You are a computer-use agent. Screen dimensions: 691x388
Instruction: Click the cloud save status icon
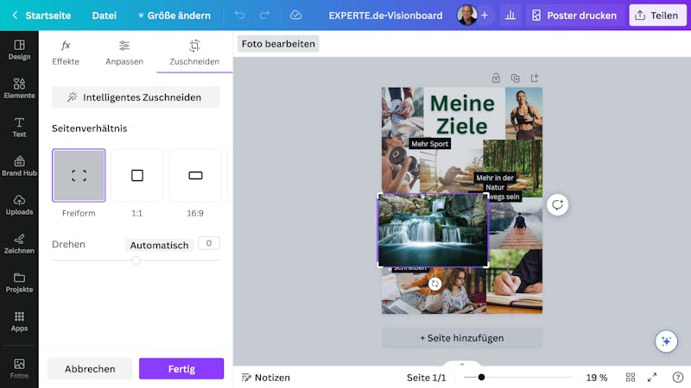pos(295,16)
